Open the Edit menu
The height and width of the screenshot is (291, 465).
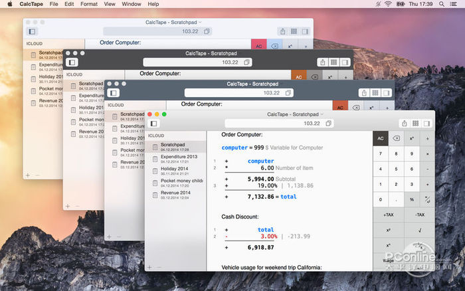(69, 4)
